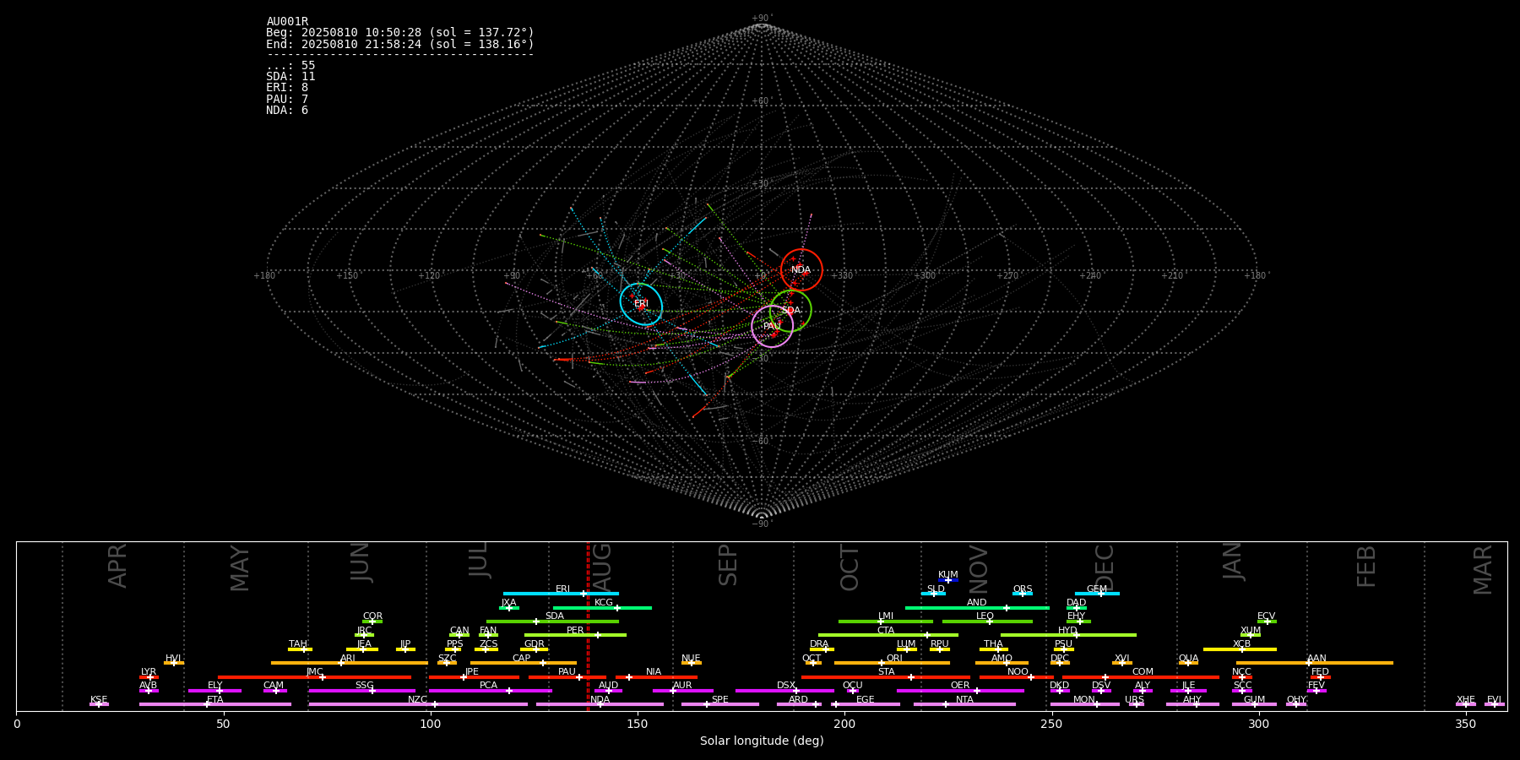Select the 'End: 20250810 21:58:24' line
Viewport: 1520px width, 760px height.
[x=400, y=44]
